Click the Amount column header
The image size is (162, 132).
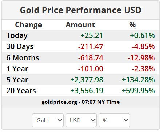[80, 25]
